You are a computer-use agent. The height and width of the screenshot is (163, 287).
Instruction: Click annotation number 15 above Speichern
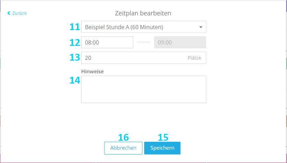pyautogui.click(x=163, y=137)
